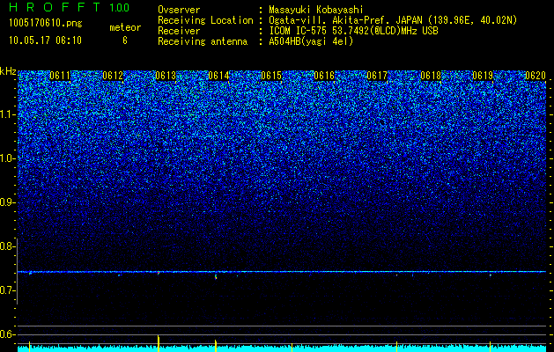Click the 0615 time axis label
The image size is (554, 352).
(x=271, y=76)
